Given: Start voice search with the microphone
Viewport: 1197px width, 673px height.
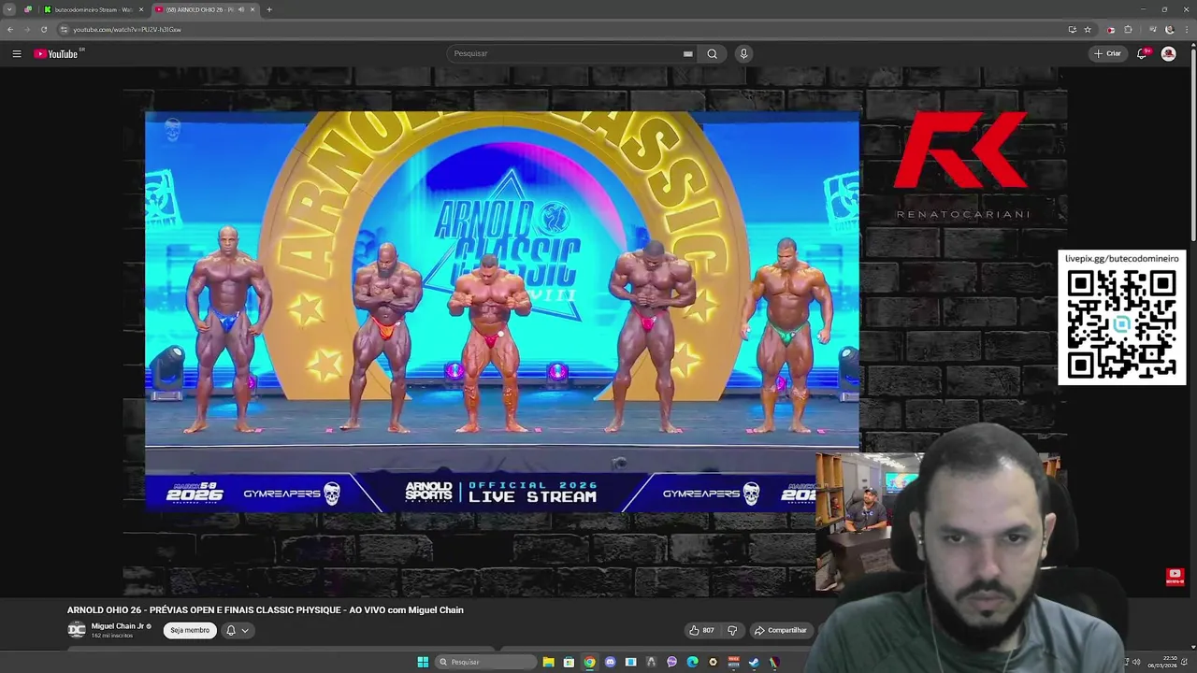Looking at the screenshot, I should click(743, 53).
